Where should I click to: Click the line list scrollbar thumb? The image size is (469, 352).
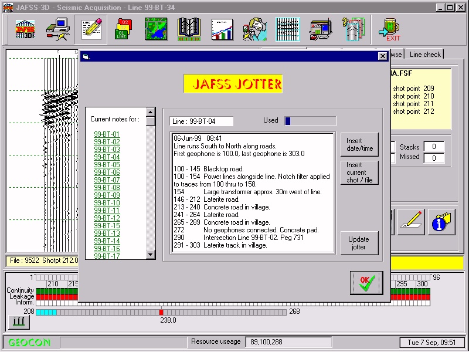pos(150,121)
